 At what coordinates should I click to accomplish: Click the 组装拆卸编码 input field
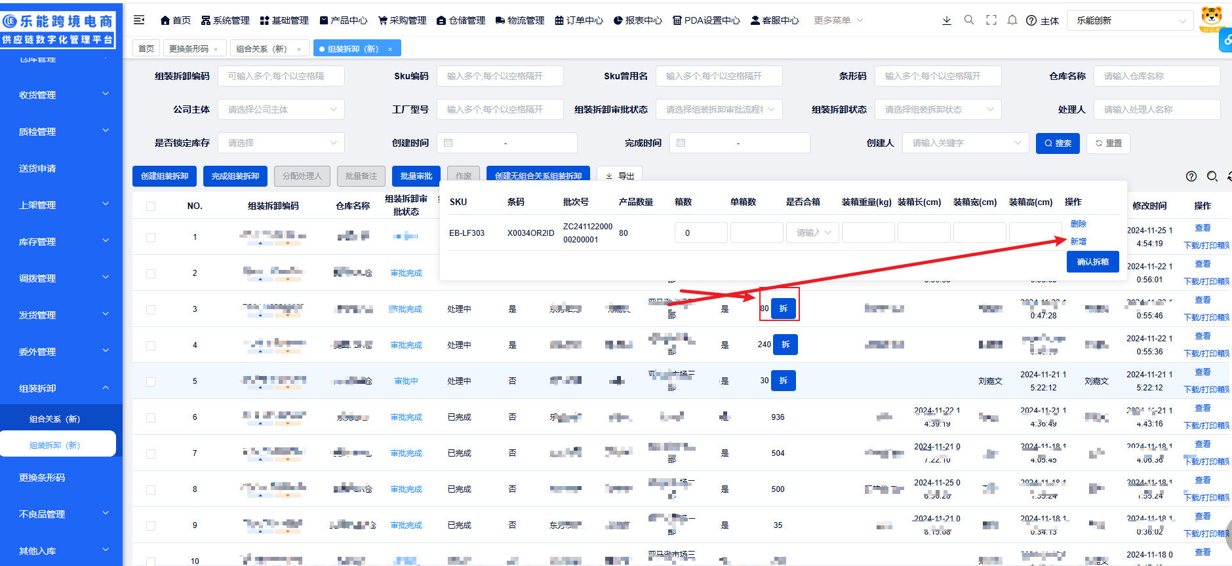(x=281, y=76)
